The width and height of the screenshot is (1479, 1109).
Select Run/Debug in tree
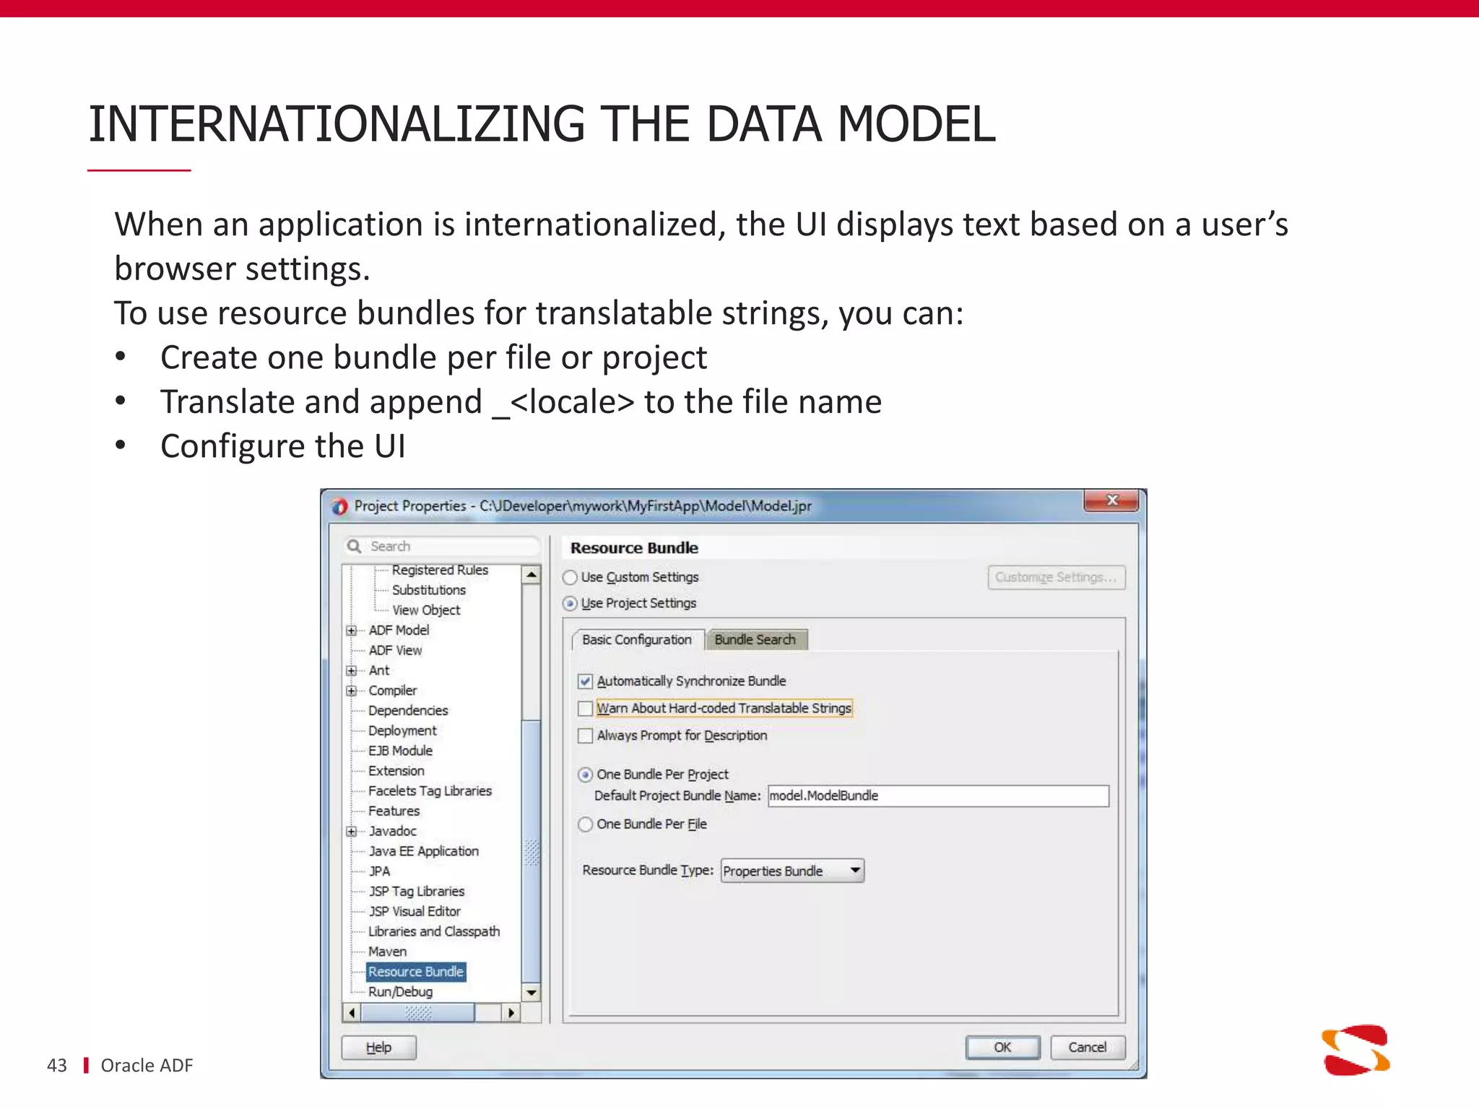pos(400,993)
